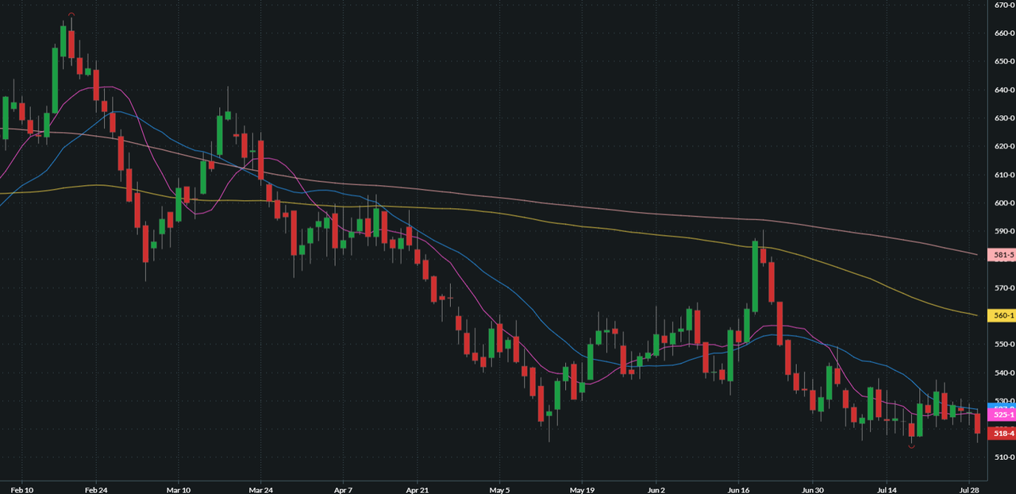Click the red 518-4 last price tag
This screenshot has height=494, width=1016.
click(1002, 434)
